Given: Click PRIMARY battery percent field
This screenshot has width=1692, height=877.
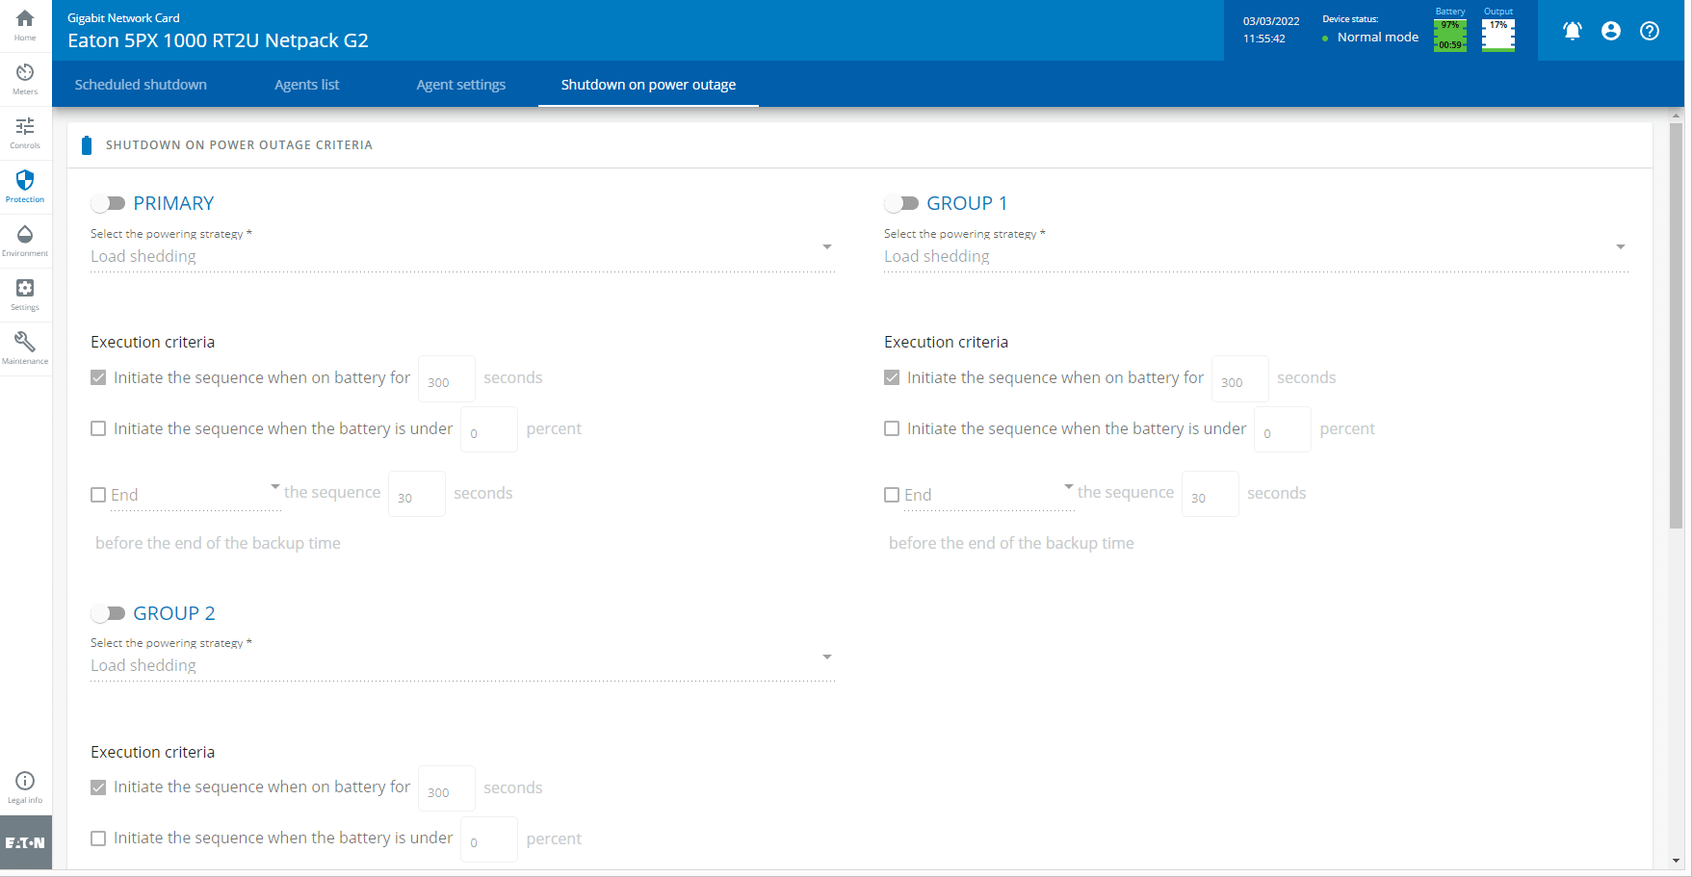Looking at the screenshot, I should click(x=489, y=430).
